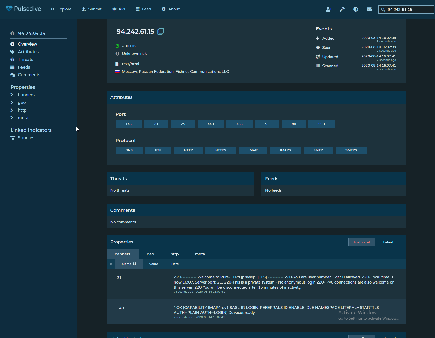Select port 53 attribute
This screenshot has height=338, width=435.
(267, 124)
